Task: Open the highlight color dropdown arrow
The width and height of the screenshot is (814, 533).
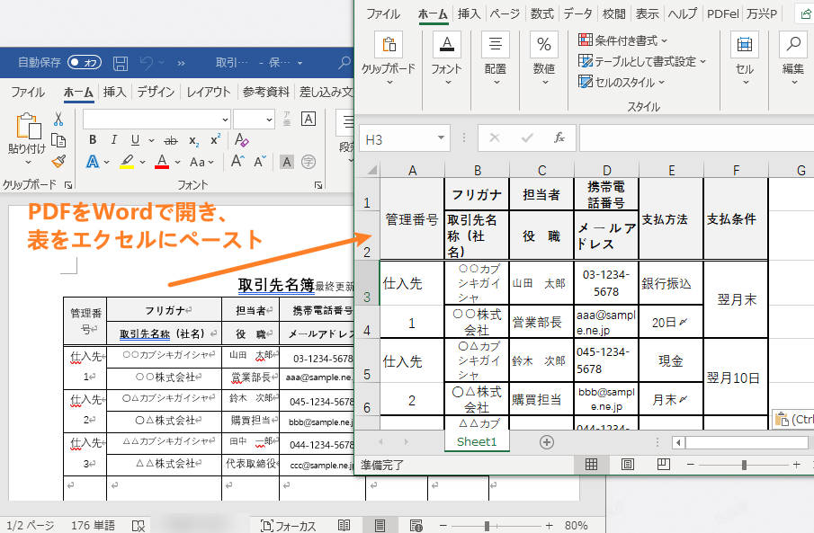Action: pos(142,163)
